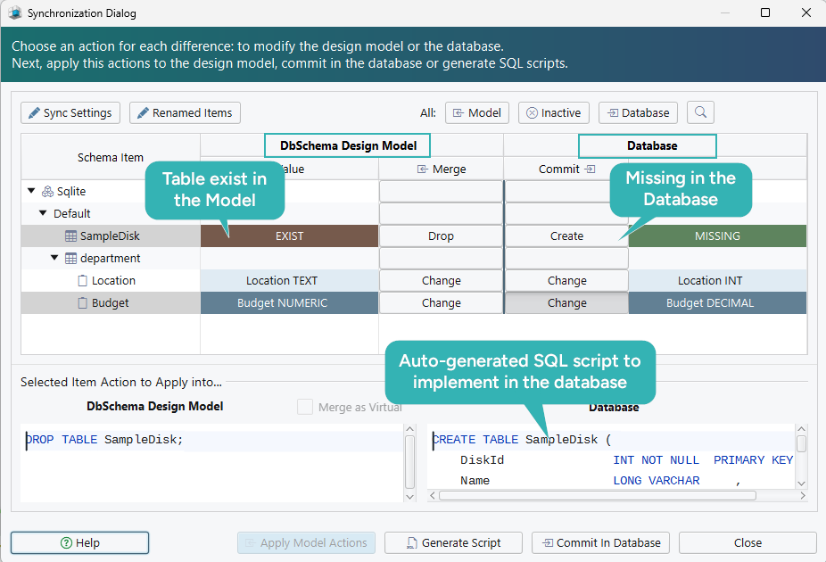Click the Sqlite database icon
Viewport: 826px width, 562px height.
(x=47, y=191)
